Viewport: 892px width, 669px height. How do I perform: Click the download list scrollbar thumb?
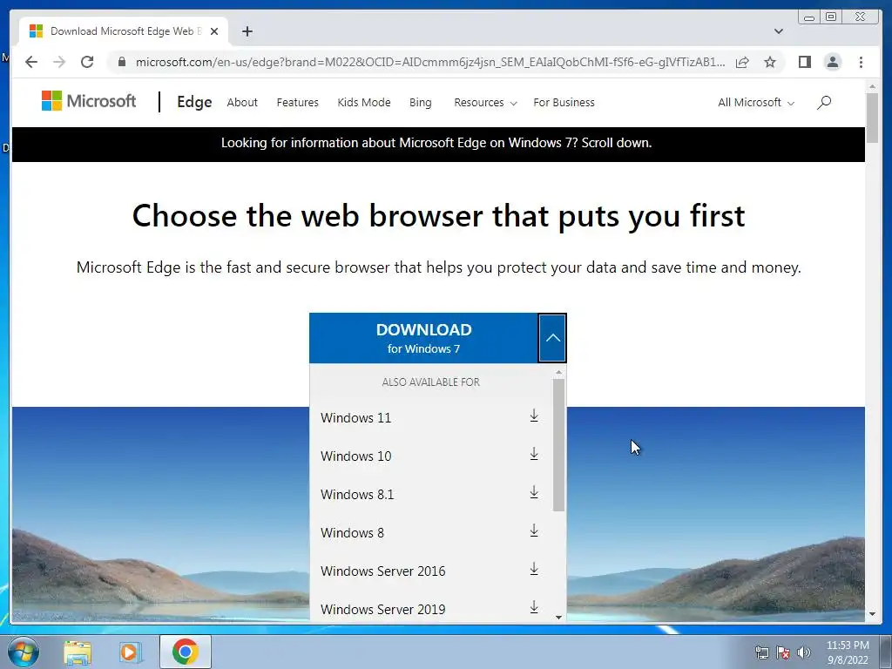(x=558, y=445)
